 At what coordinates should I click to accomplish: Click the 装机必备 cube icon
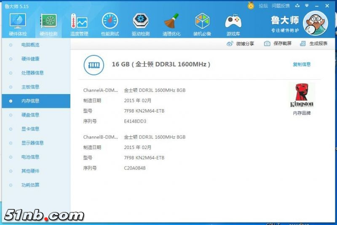[x=202, y=22]
